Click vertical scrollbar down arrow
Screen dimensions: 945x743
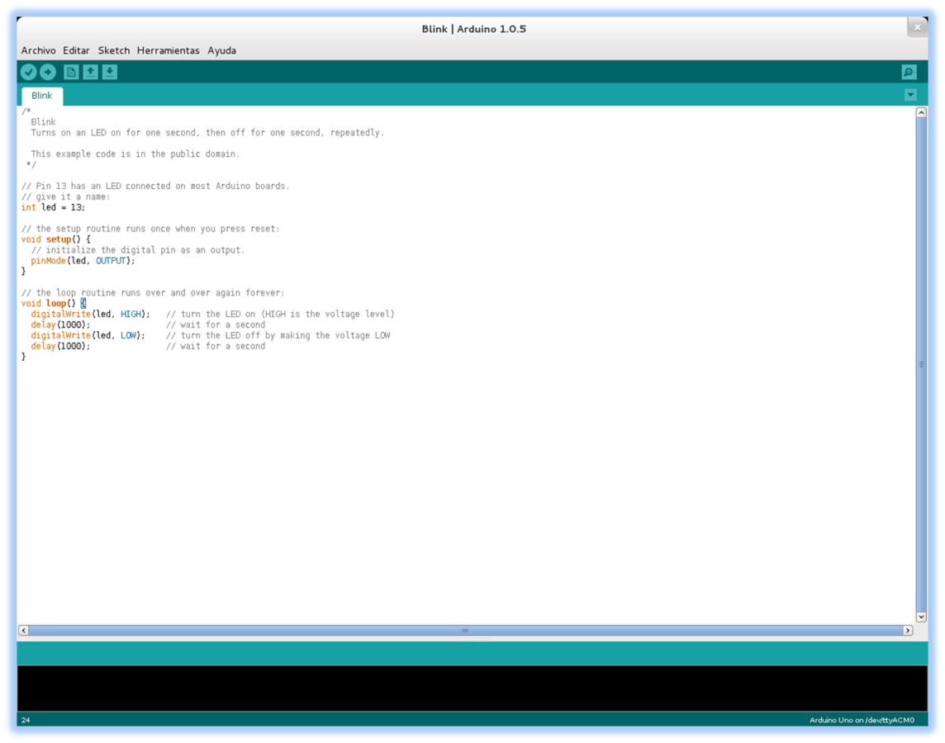[921, 617]
